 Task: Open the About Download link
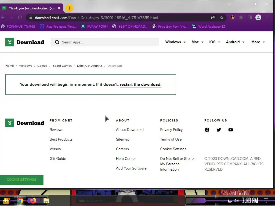[x=130, y=130]
